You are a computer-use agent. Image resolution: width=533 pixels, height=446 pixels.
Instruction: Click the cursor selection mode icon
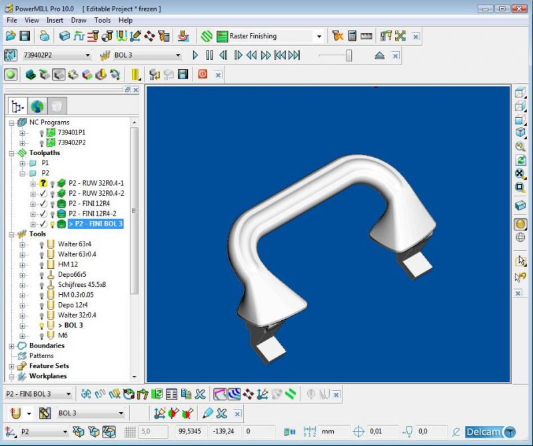click(x=520, y=261)
